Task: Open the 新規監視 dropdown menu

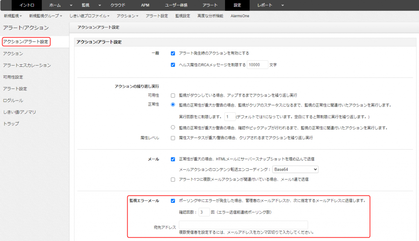Action: pos(13,16)
